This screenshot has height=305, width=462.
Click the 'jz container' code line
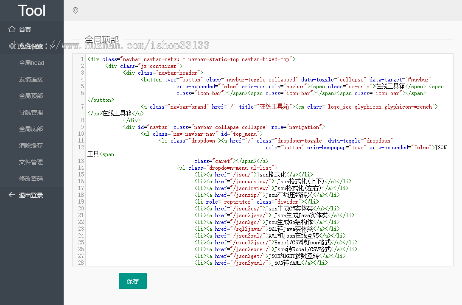pyautogui.click(x=144, y=66)
